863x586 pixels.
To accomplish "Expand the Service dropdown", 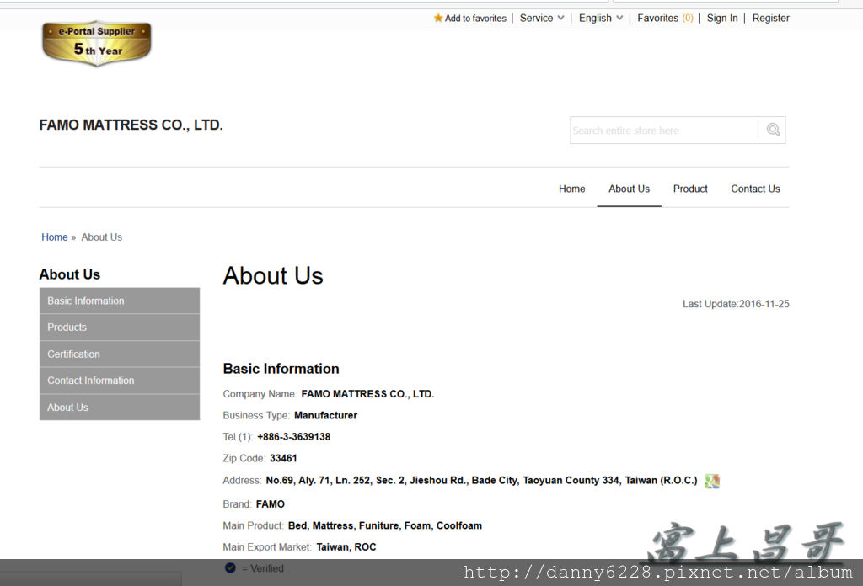I will 542,19.
